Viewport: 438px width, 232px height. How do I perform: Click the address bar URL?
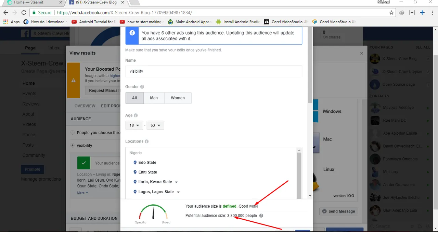125,13
